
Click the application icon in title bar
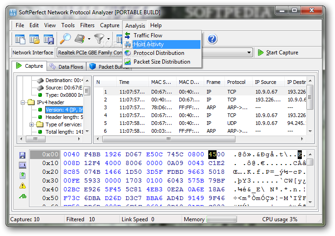tap(13, 12)
